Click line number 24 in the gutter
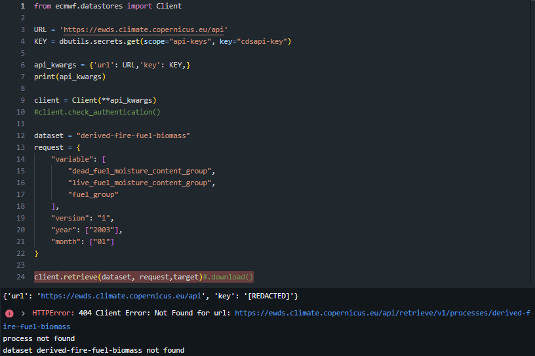 coord(20,277)
